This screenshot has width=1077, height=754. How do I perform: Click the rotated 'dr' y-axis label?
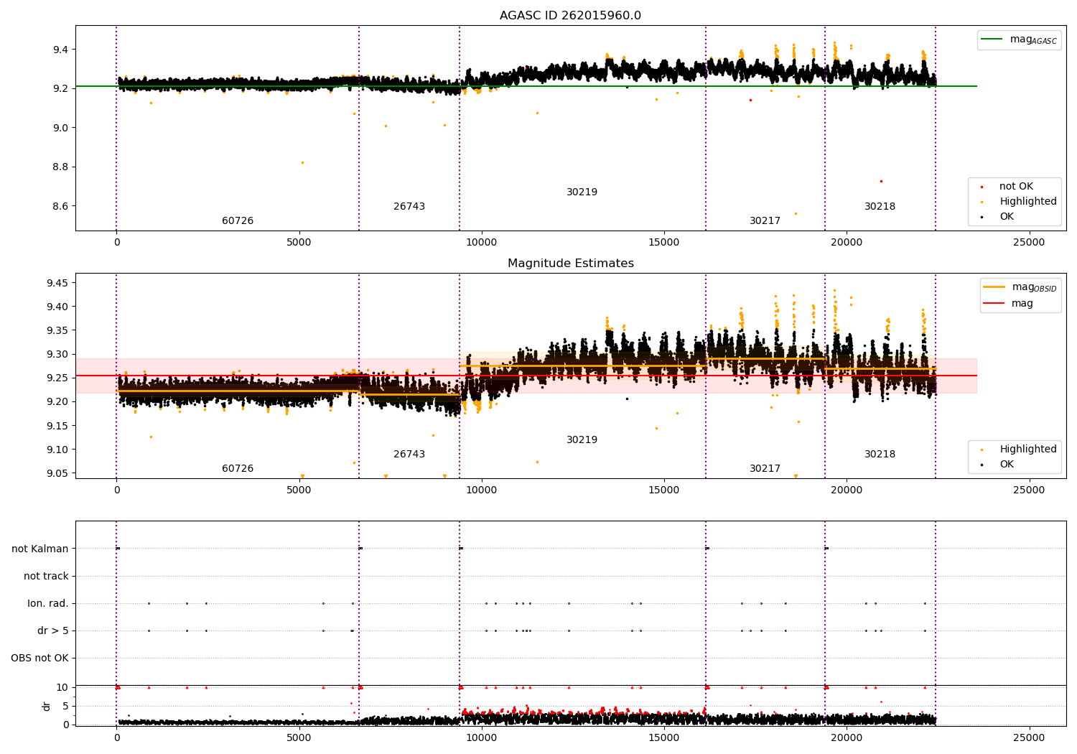[47, 706]
